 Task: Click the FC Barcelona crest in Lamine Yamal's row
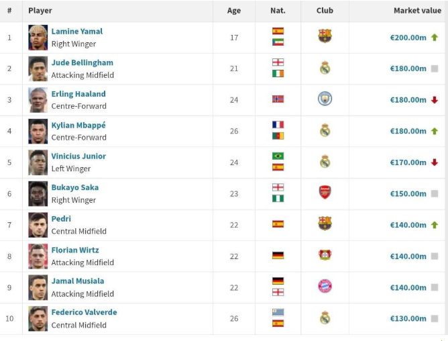[325, 36]
